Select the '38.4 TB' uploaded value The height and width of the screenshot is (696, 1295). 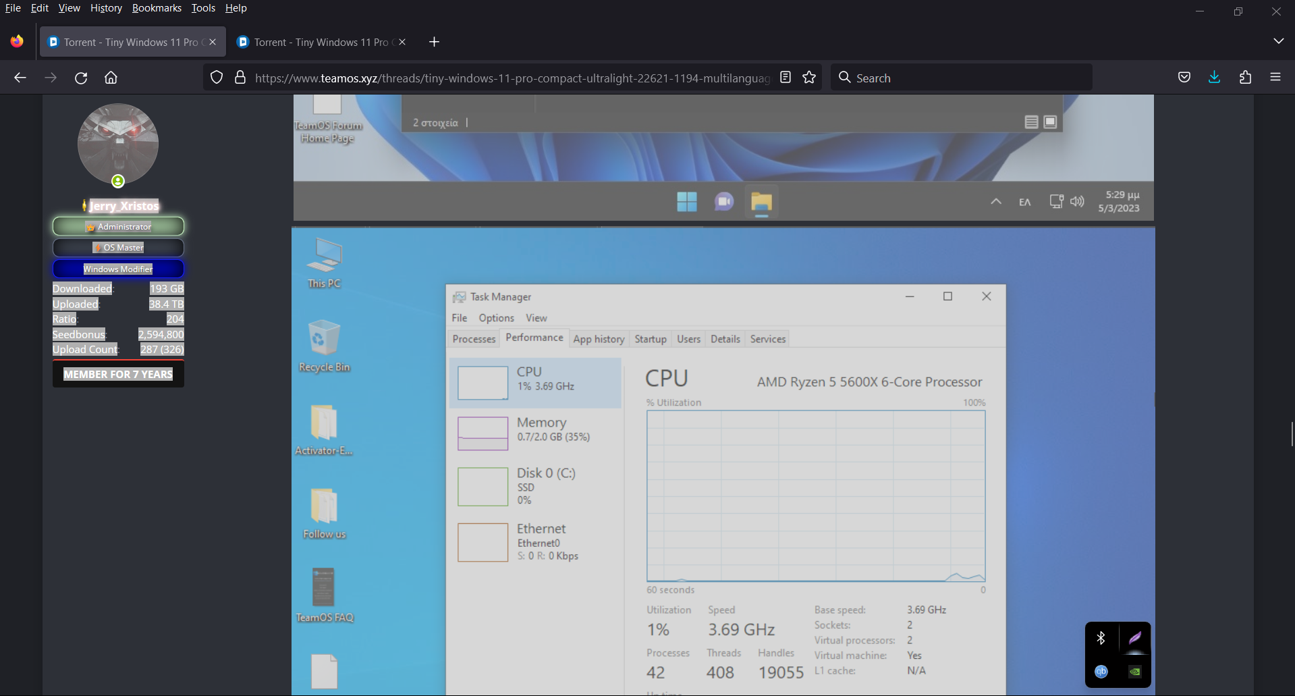click(166, 304)
